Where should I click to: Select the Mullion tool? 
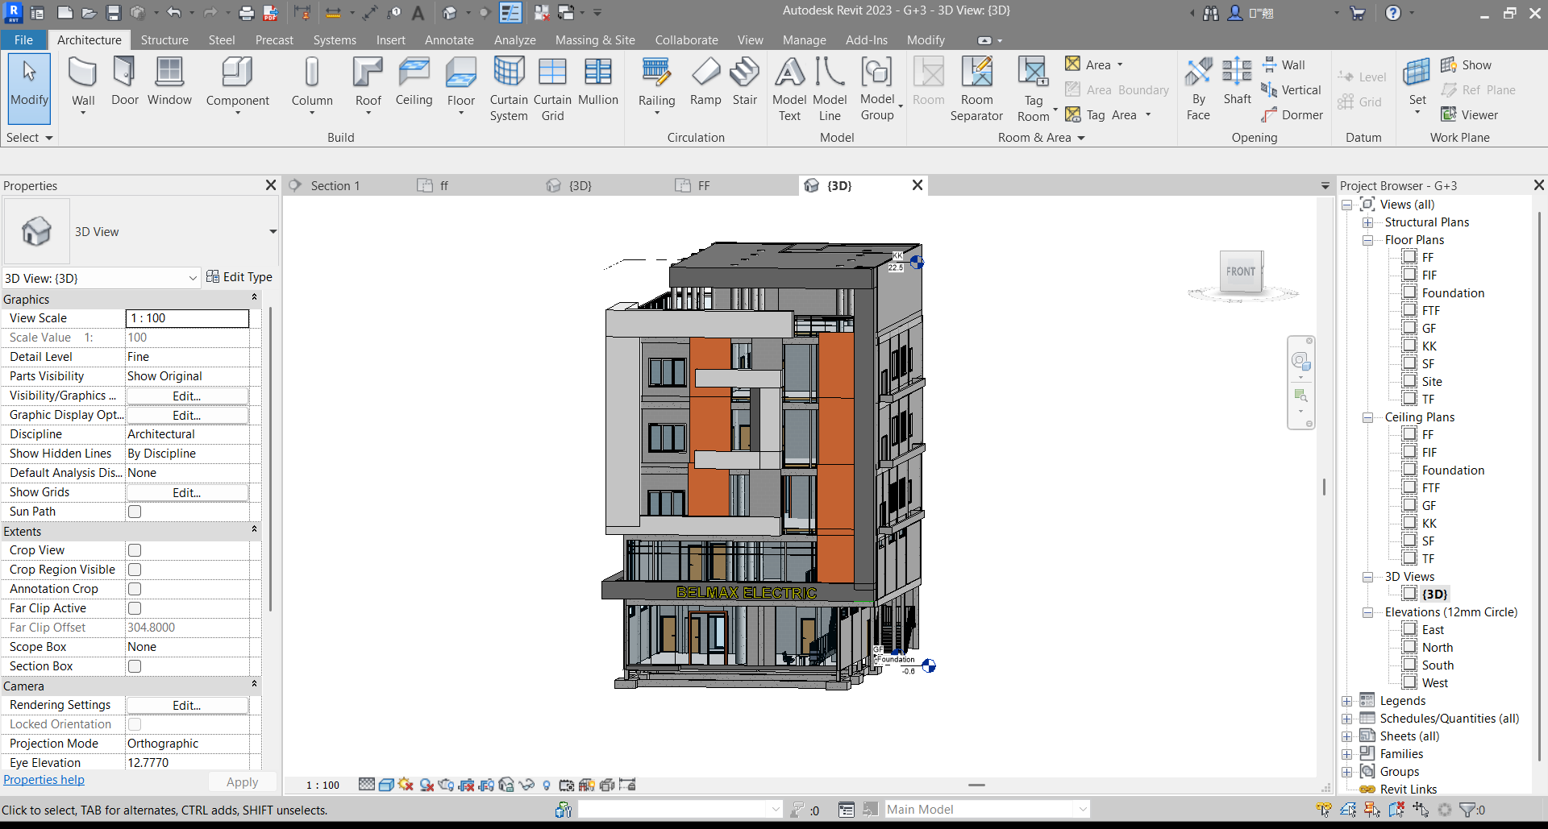tap(598, 82)
